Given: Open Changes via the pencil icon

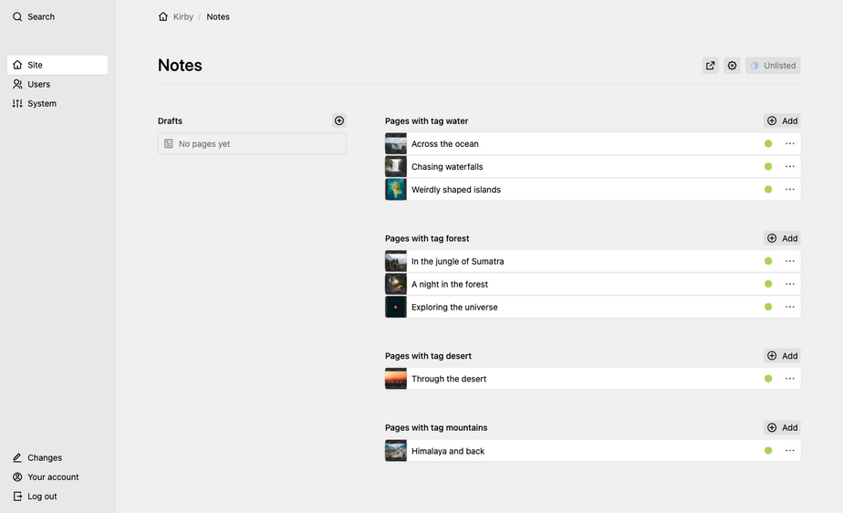Looking at the screenshot, I should [x=17, y=457].
